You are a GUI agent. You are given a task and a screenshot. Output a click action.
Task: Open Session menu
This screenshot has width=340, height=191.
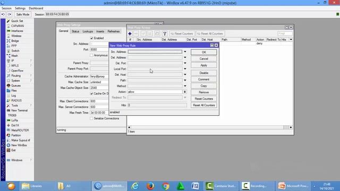click(6, 8)
